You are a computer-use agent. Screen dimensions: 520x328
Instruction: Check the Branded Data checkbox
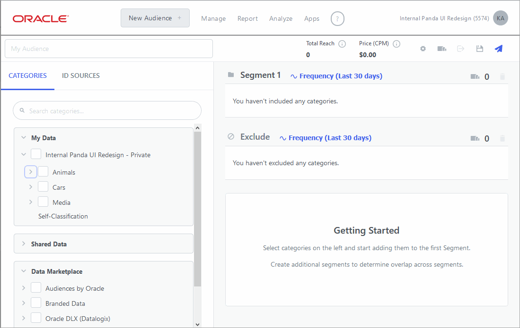[x=36, y=303]
